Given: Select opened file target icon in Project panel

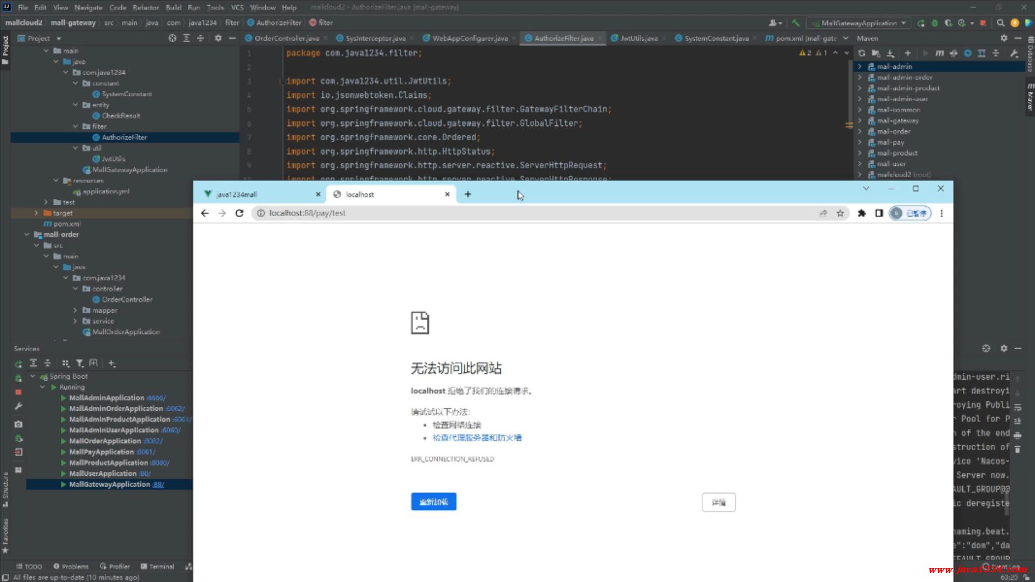Looking at the screenshot, I should pyautogui.click(x=172, y=38).
